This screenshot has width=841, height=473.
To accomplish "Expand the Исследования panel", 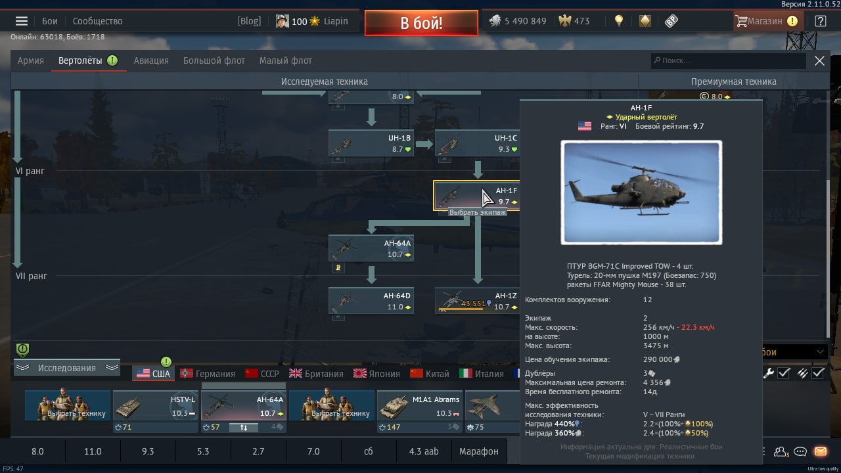I will (67, 368).
